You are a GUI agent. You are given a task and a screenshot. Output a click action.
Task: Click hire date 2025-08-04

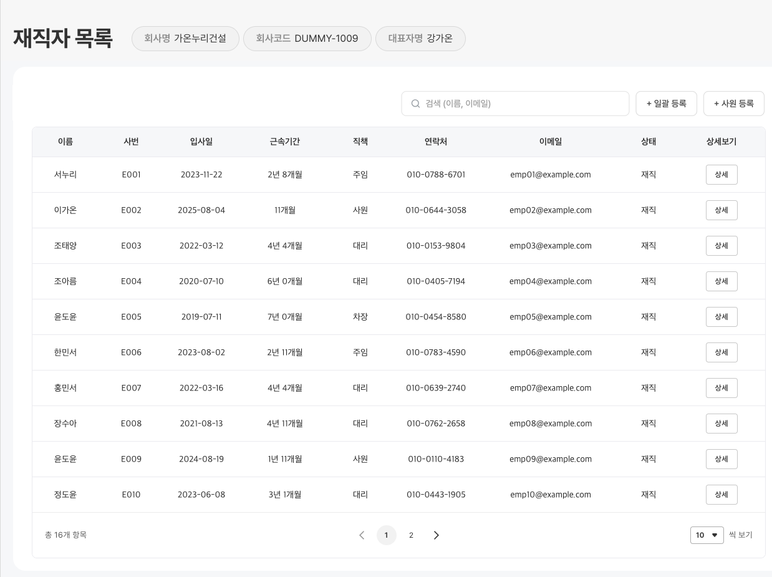pos(201,210)
